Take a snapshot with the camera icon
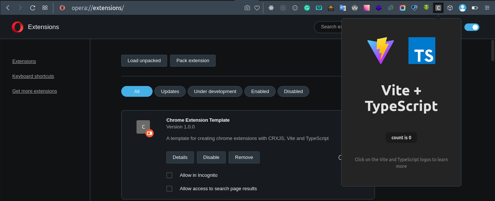495x201 pixels. pos(247,7)
